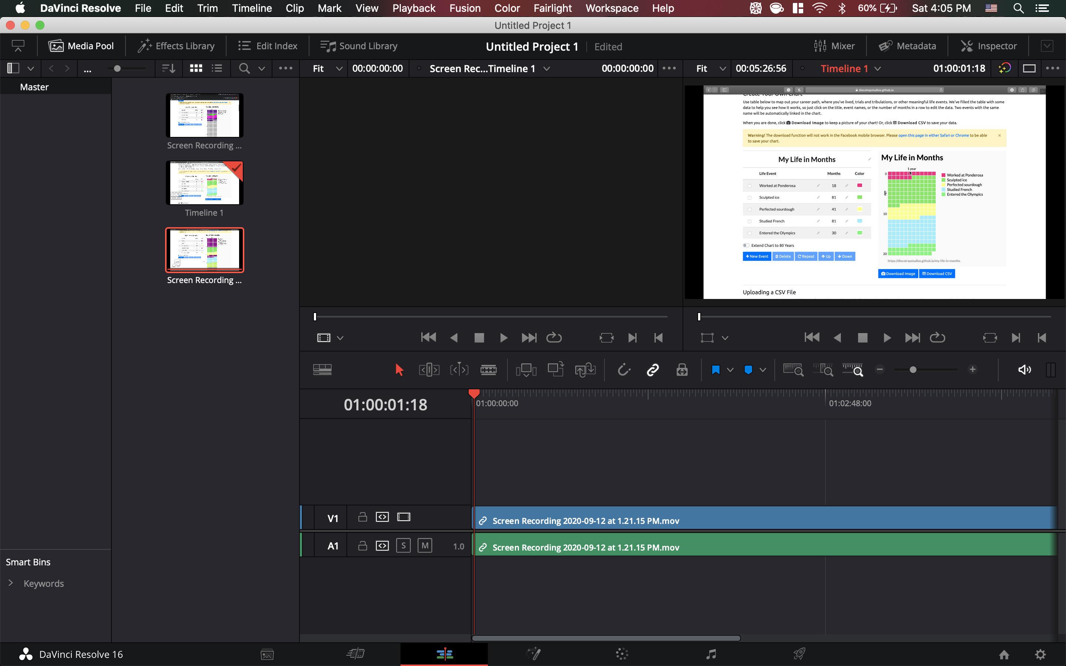The width and height of the screenshot is (1066, 666).
Task: Open the Effects Library panel
Action: (176, 46)
